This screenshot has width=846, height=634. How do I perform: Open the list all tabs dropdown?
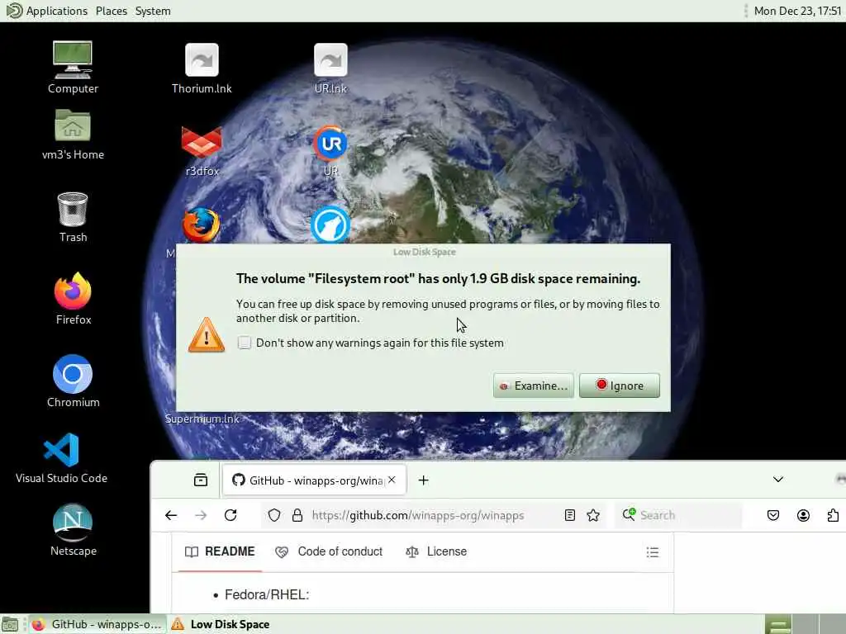point(778,480)
